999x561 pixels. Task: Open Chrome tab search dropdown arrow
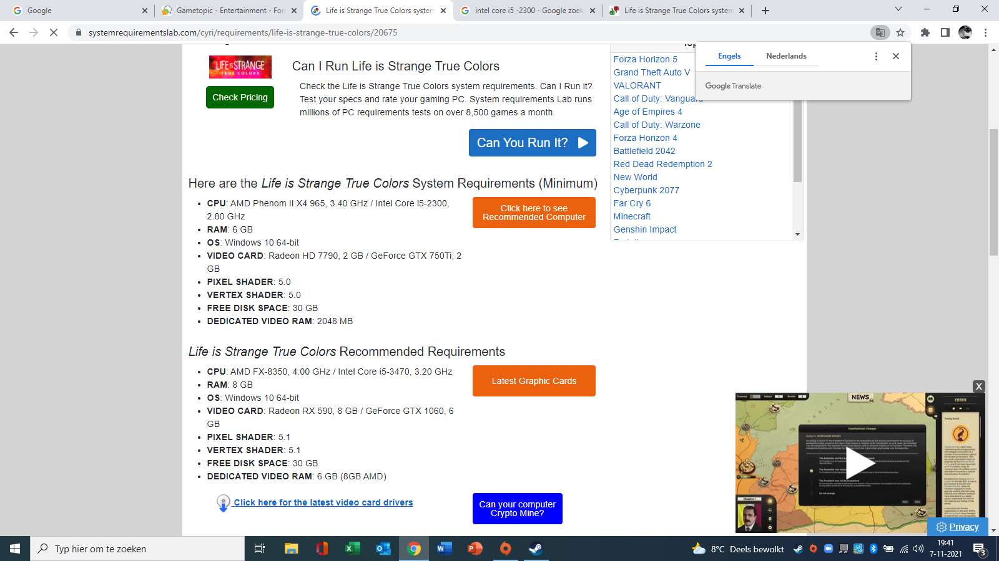898,9
